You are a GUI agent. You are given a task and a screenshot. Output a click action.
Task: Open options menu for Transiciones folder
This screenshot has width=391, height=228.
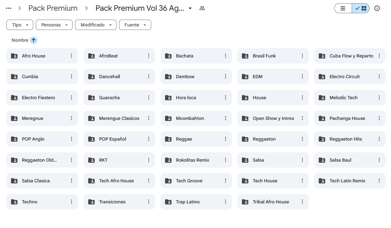149,202
